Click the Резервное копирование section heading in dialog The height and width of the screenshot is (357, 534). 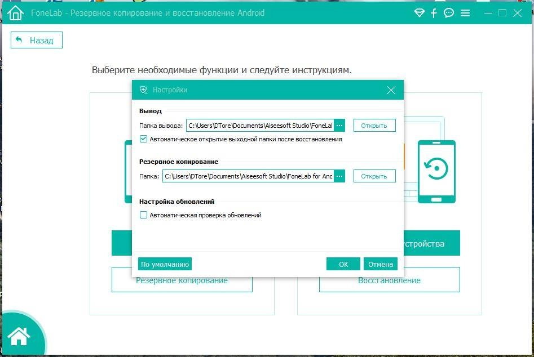coord(178,162)
